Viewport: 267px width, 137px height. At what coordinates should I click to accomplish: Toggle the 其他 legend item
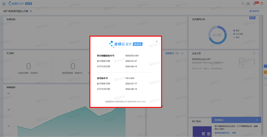click(x=236, y=37)
